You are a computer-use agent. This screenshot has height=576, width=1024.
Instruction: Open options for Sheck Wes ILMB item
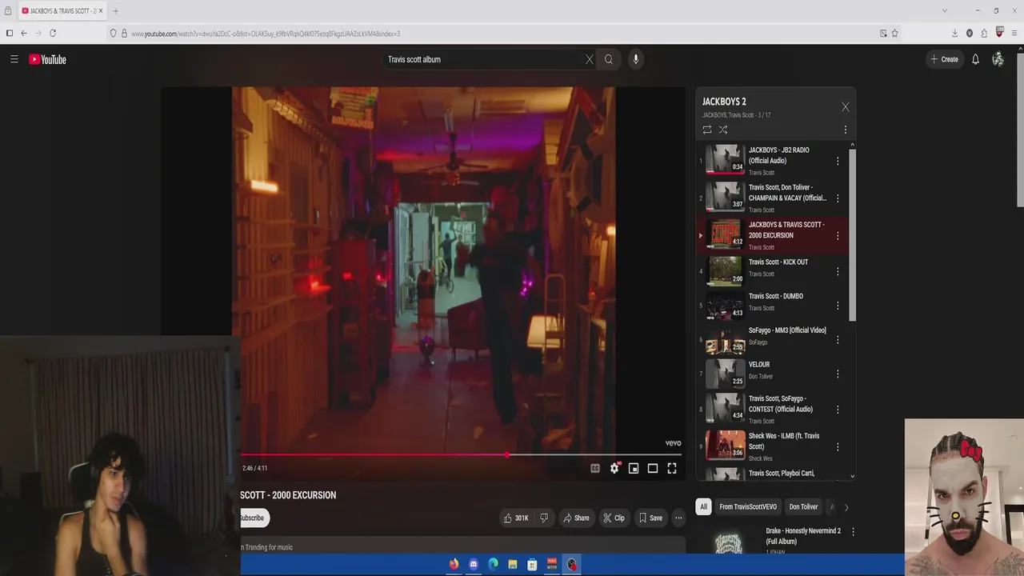coord(838,447)
